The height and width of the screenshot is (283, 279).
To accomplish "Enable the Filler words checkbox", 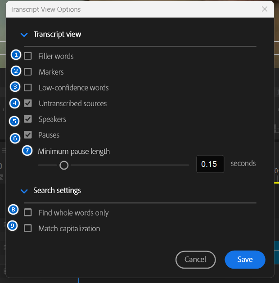I will [x=28, y=56].
